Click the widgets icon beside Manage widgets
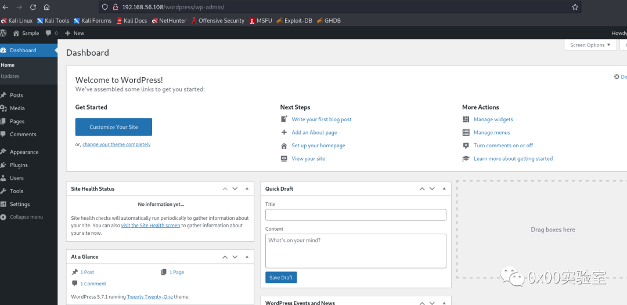This screenshot has height=305, width=627. pos(466,119)
